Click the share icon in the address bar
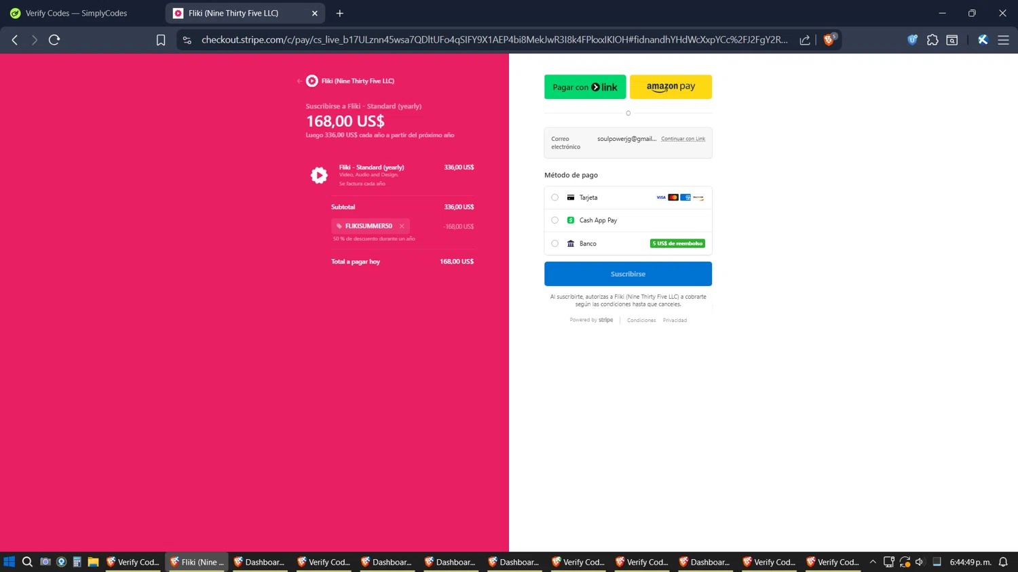This screenshot has height=572, width=1018. pyautogui.click(x=805, y=40)
